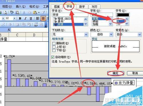
Task: Click the greyed round icon beside glasses icon
Action: [41, 25]
